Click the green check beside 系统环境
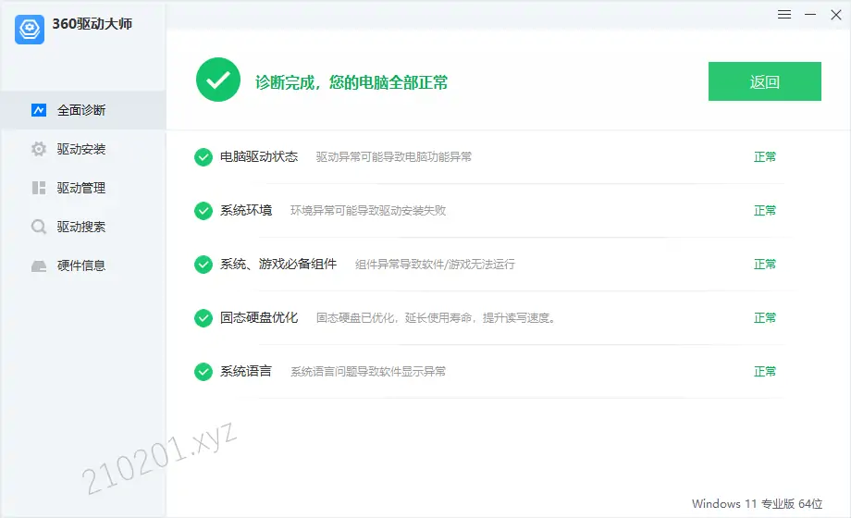This screenshot has height=518, width=851. click(203, 211)
